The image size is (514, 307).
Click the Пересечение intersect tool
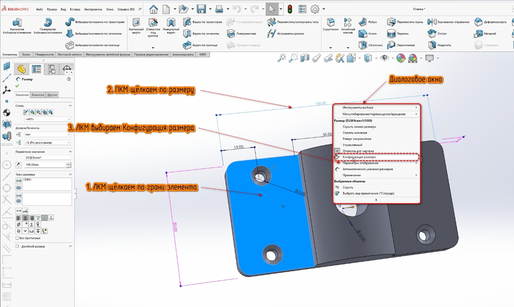pos(401,45)
